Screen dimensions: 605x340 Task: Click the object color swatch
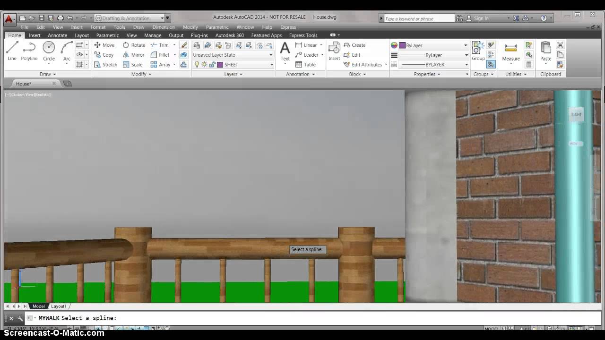pos(402,45)
